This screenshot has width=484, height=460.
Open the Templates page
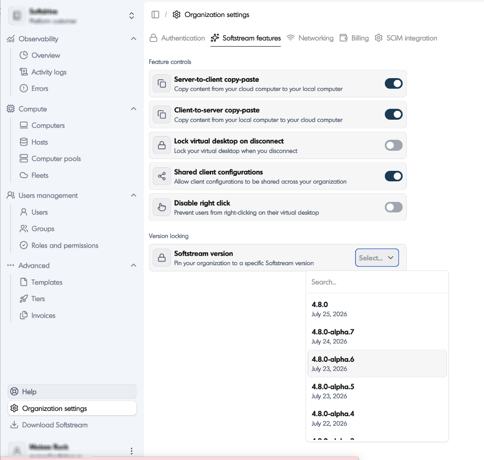(47, 282)
